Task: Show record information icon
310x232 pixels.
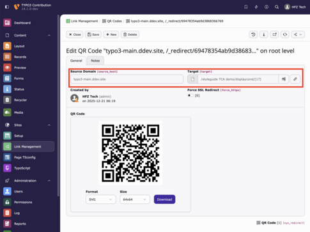Action: [x=264, y=35]
